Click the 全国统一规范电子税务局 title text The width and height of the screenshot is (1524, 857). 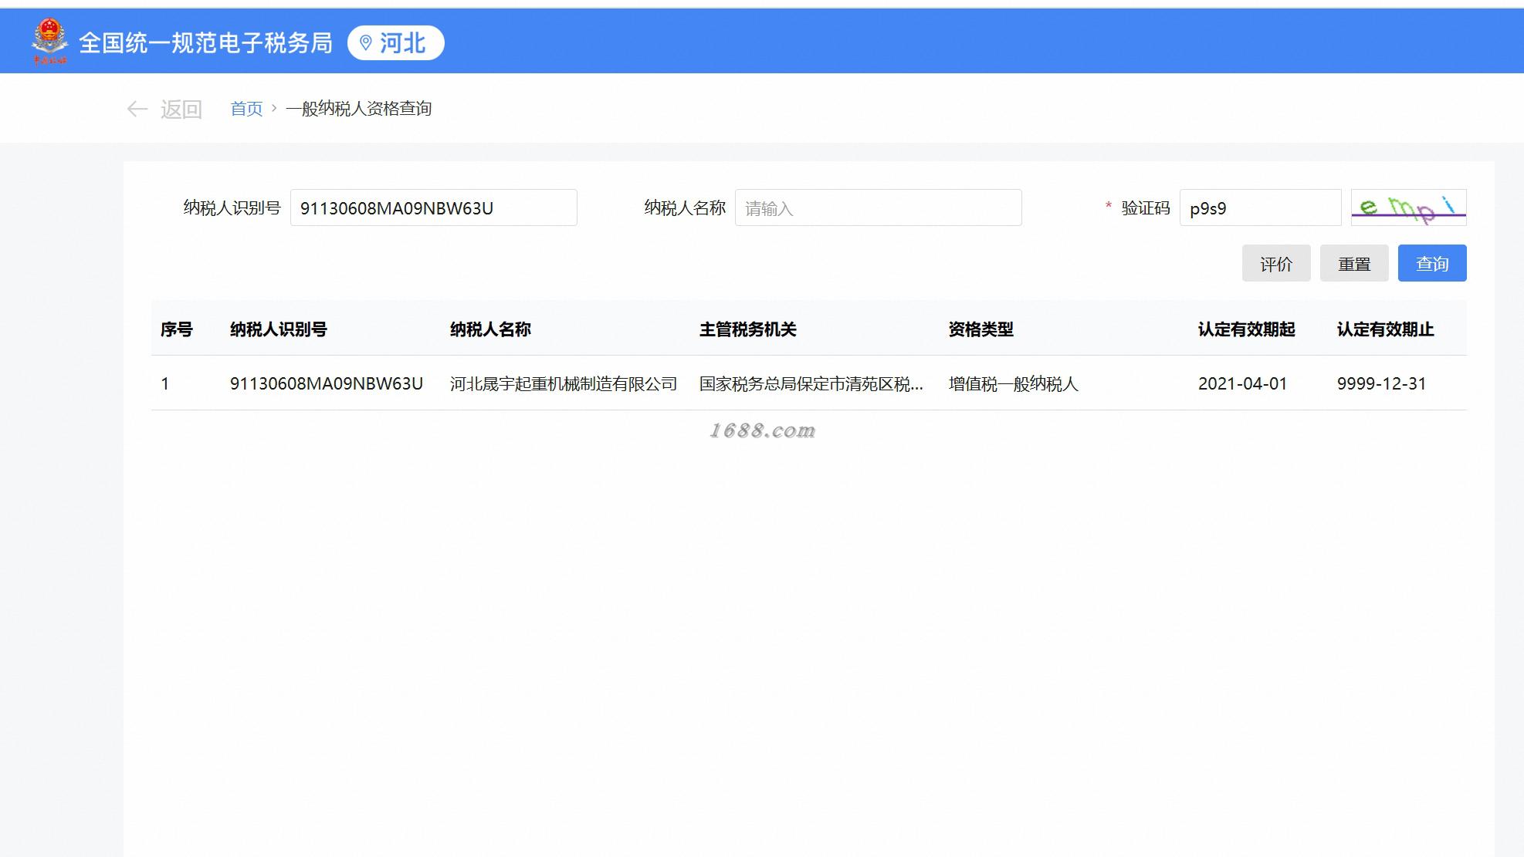205,42
